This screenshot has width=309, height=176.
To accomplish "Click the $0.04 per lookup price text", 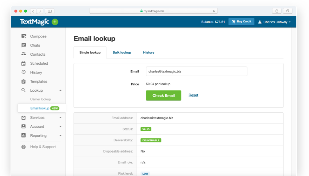I will 158,84.
